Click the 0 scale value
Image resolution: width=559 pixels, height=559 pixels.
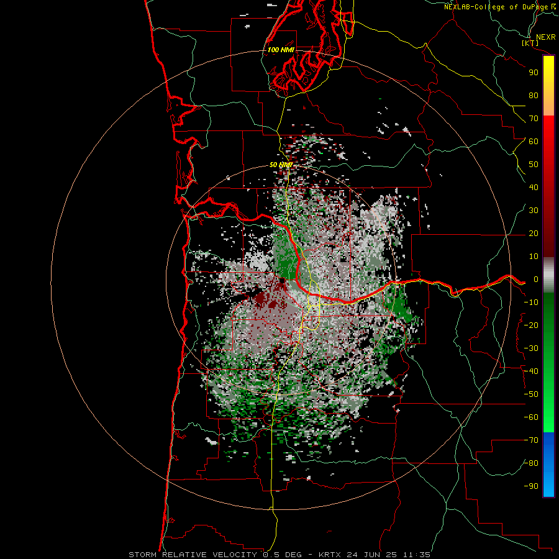[536, 279]
